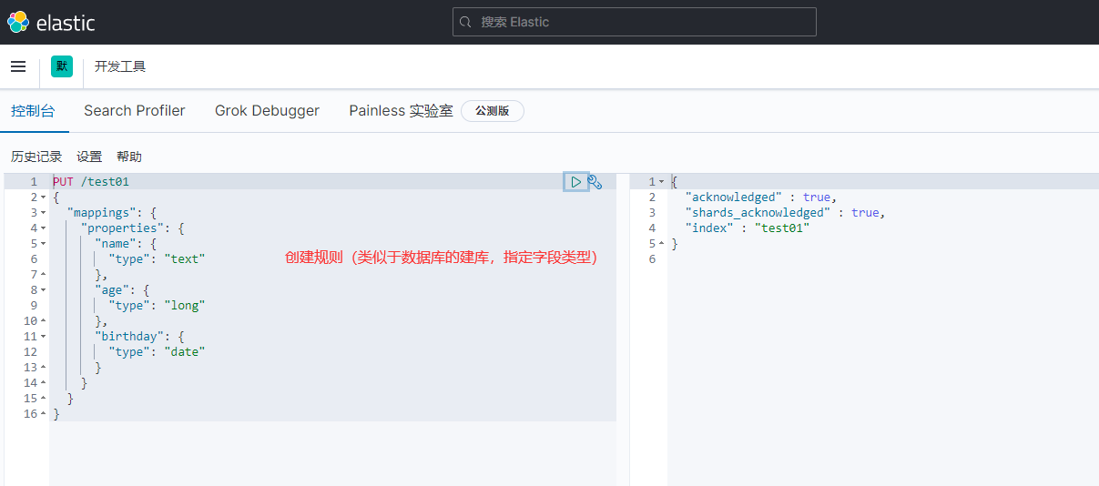
Task: Click the Elastic logo
Action: point(51,23)
